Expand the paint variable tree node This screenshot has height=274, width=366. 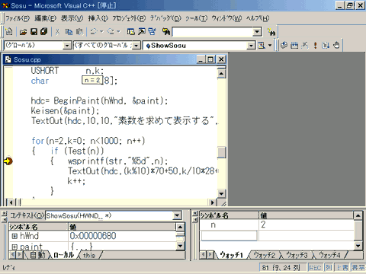click(14, 247)
